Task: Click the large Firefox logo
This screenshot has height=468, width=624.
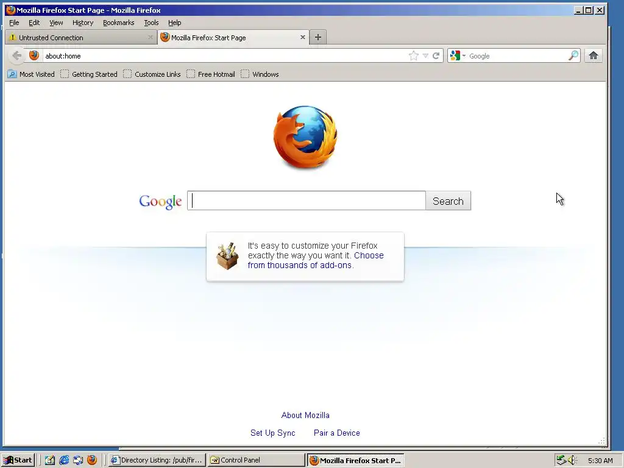Action: tap(305, 136)
